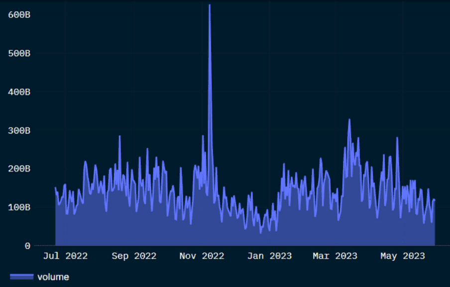Select the 200B y-axis tick label
This screenshot has width=450, height=287.
tap(19, 169)
